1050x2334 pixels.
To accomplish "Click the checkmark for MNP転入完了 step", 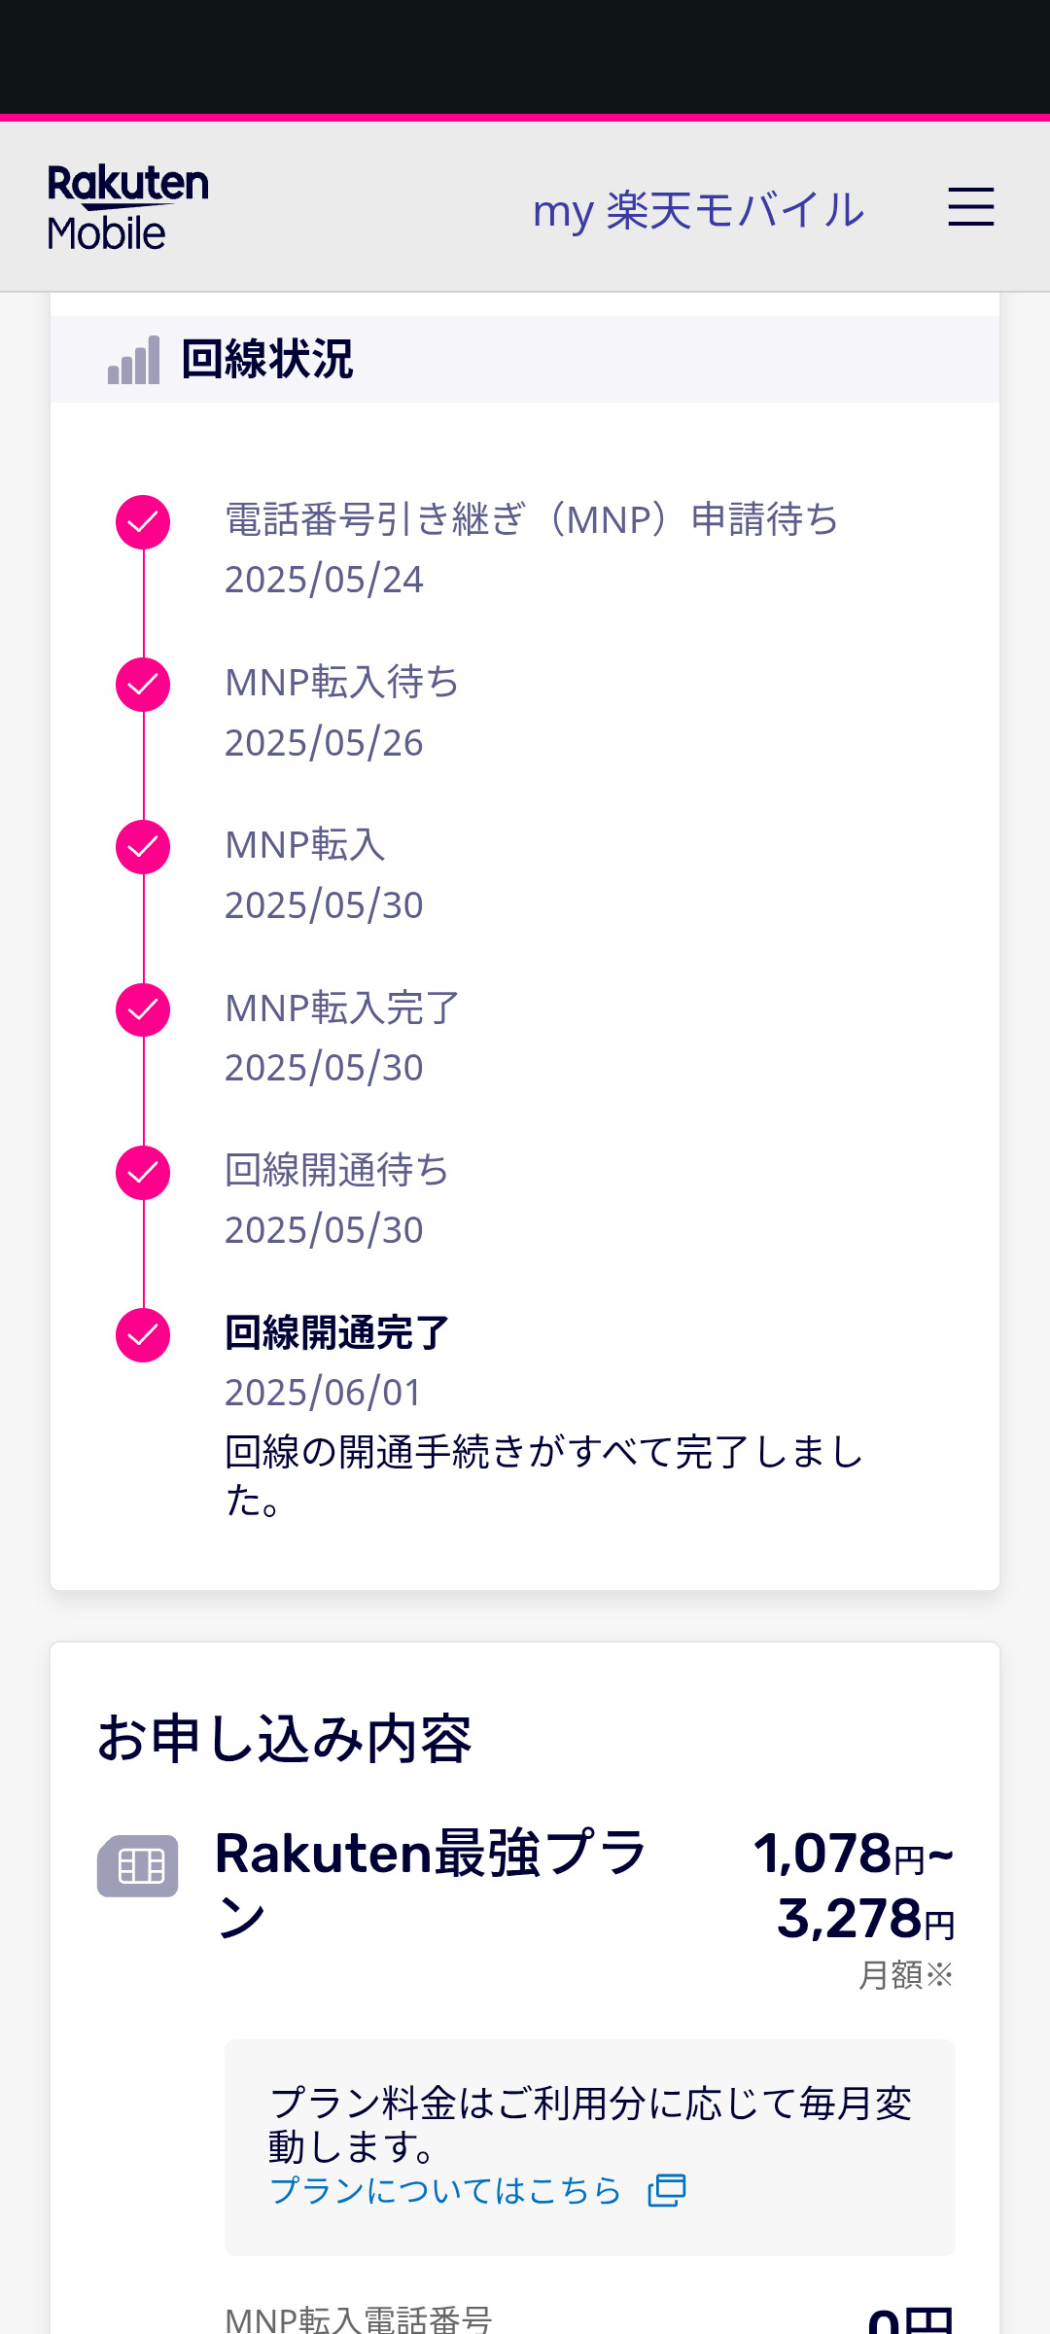I will [143, 1009].
